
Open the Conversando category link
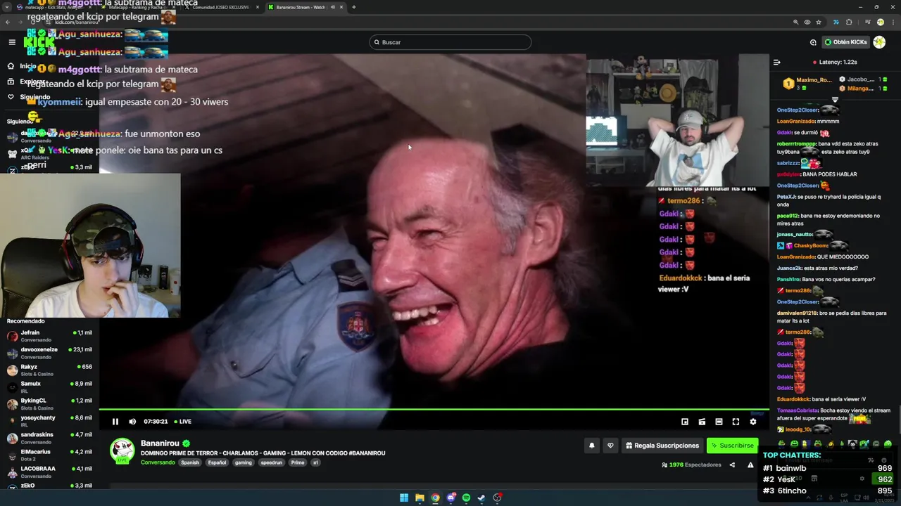[x=158, y=462]
